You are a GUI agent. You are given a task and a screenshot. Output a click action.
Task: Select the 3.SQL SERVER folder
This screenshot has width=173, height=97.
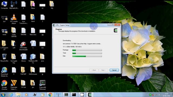(x=14, y=32)
